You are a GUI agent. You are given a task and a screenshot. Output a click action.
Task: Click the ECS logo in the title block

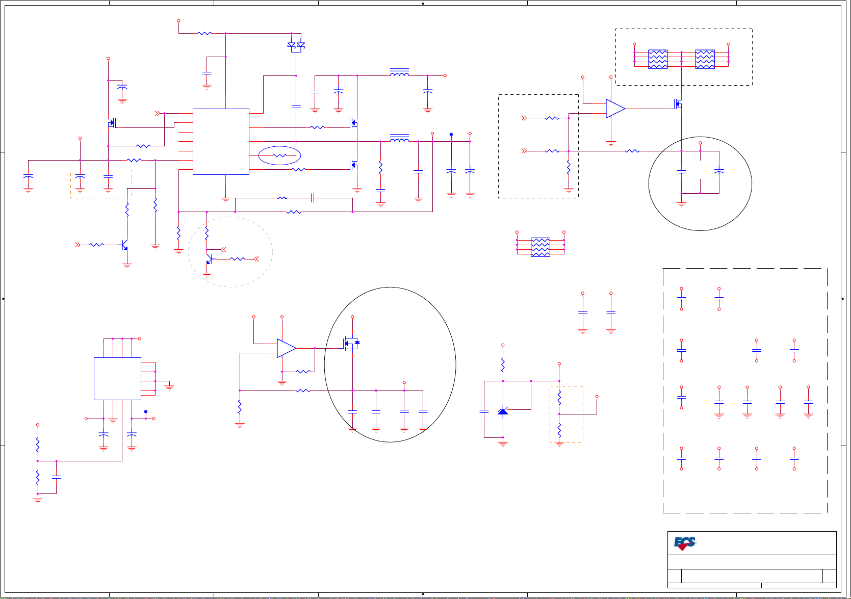pyautogui.click(x=685, y=543)
